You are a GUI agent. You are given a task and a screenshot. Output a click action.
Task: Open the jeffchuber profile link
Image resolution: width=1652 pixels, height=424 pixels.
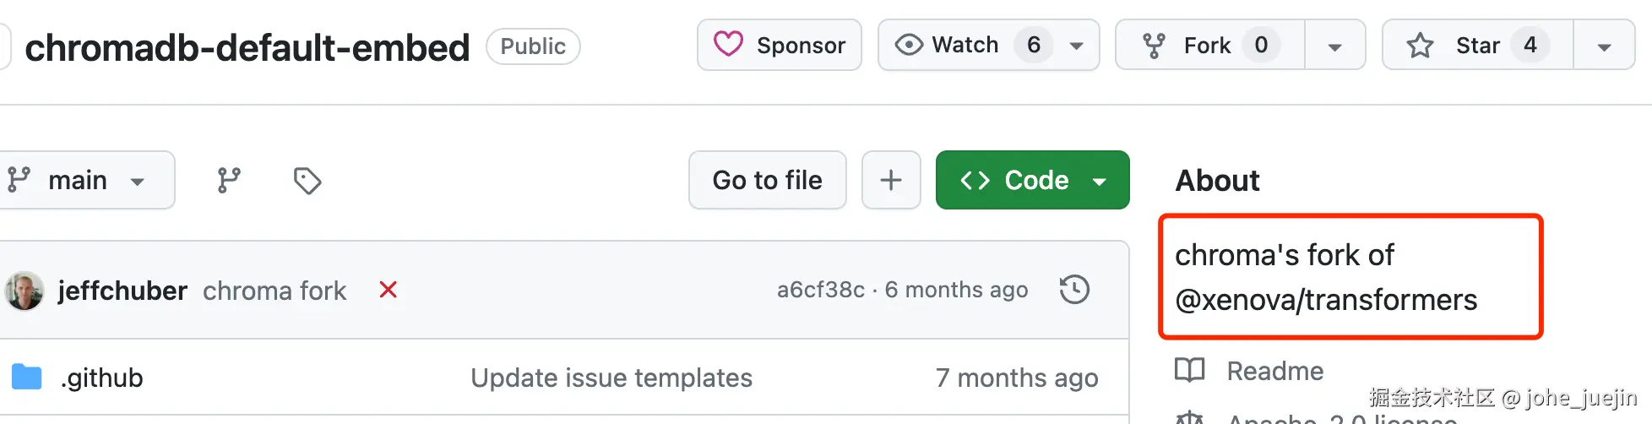(122, 291)
